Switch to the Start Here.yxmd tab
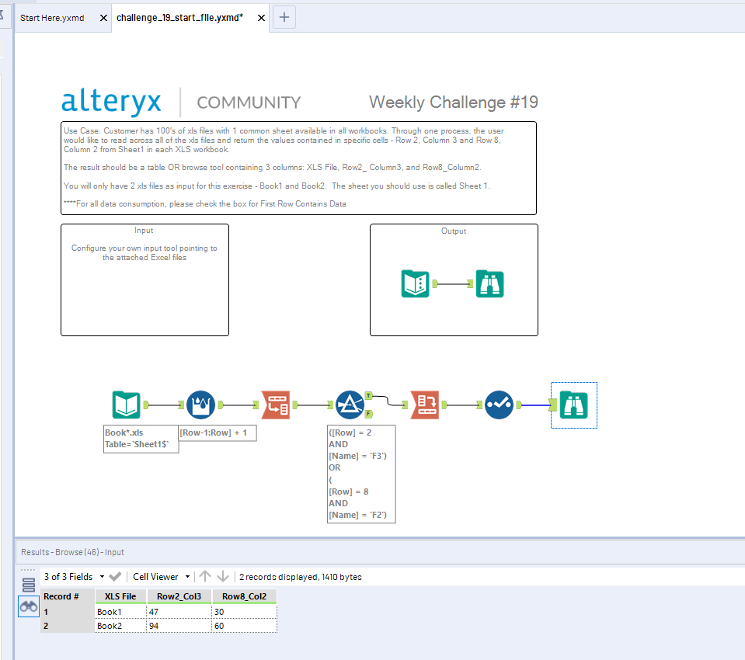Viewport: 745px width, 660px height. point(52,18)
